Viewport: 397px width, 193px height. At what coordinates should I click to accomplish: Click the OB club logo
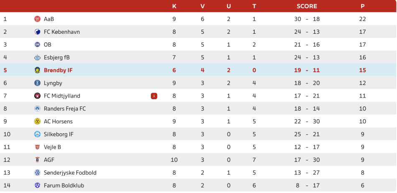37,45
